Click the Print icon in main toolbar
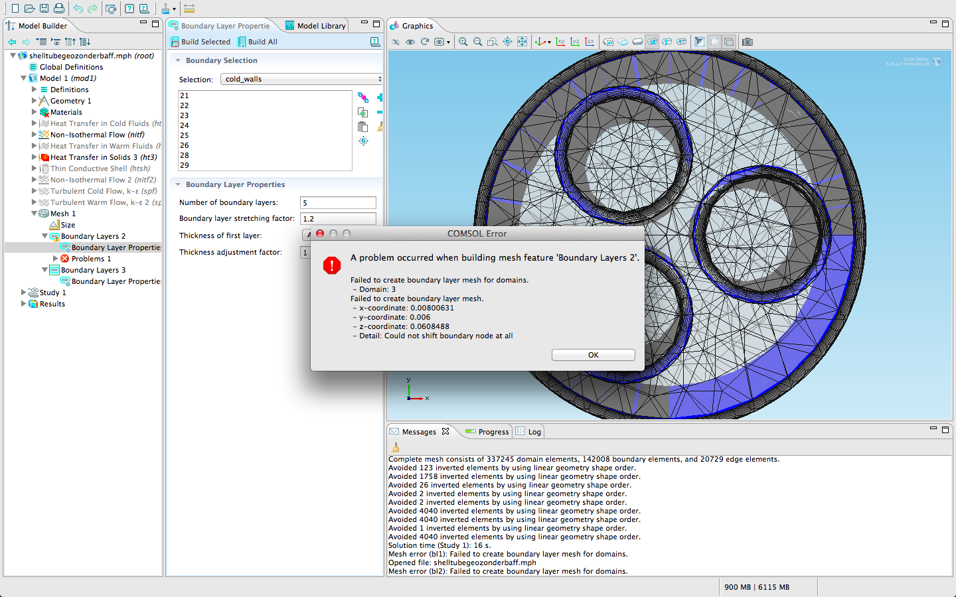The width and height of the screenshot is (956, 597). (x=59, y=9)
